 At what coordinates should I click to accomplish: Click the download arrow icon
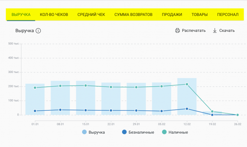point(215,30)
